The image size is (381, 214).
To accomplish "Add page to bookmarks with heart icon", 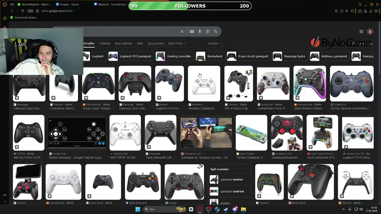I will coord(352,11).
